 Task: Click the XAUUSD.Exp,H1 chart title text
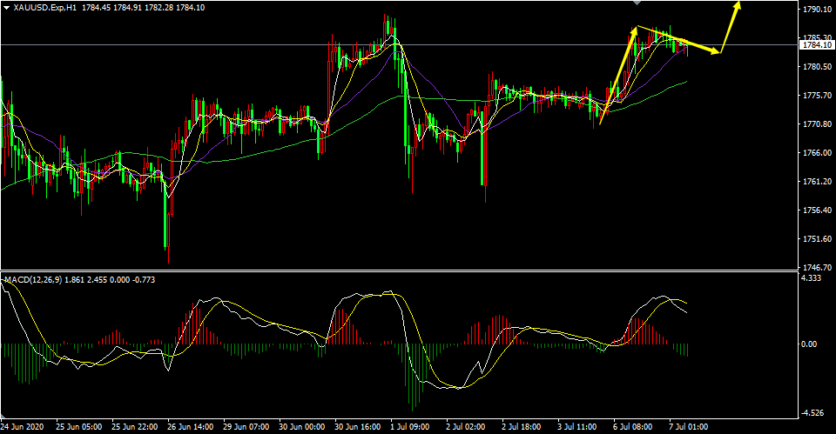click(x=46, y=8)
